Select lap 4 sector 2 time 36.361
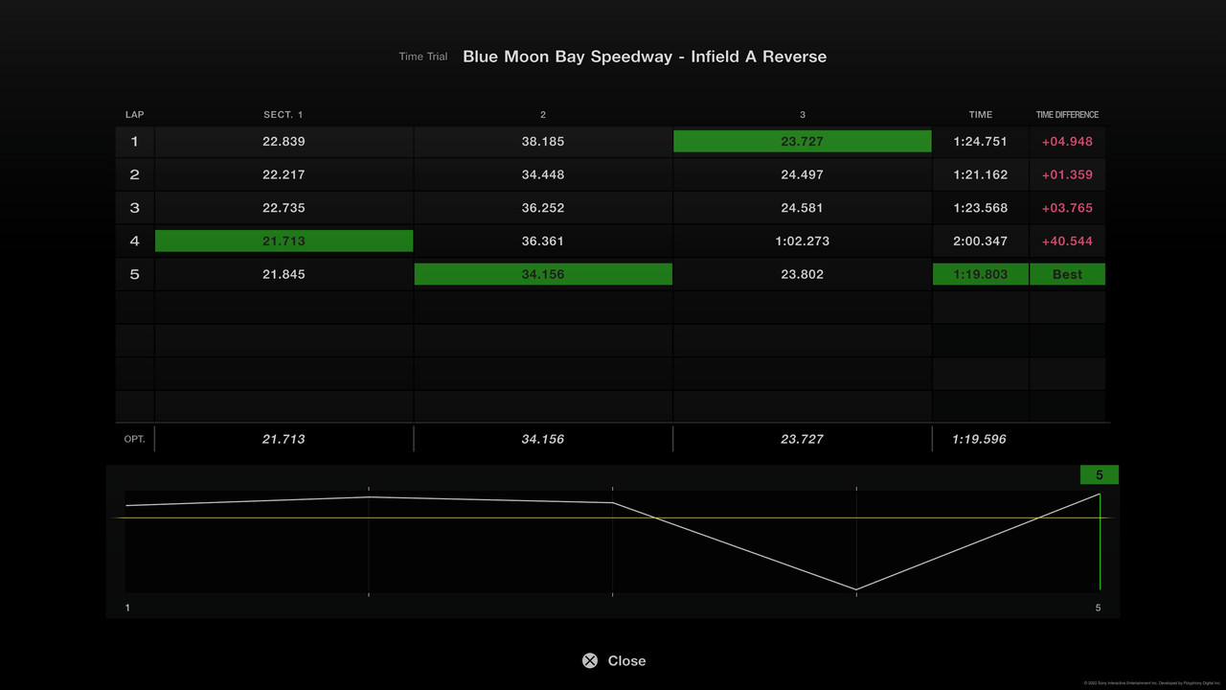The width and height of the screenshot is (1226, 690). [543, 241]
